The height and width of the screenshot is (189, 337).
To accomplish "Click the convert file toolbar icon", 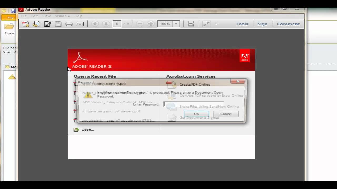I will pyautogui.click(x=36, y=24).
